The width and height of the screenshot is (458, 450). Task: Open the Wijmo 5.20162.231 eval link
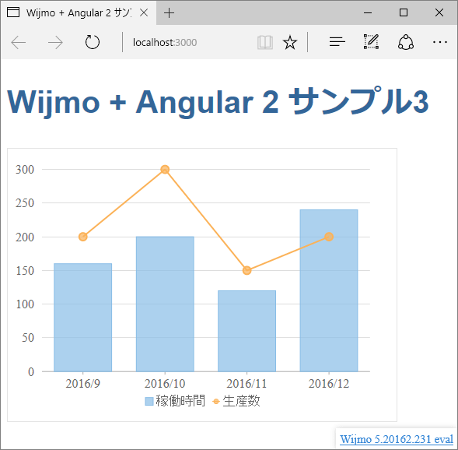tap(397, 439)
